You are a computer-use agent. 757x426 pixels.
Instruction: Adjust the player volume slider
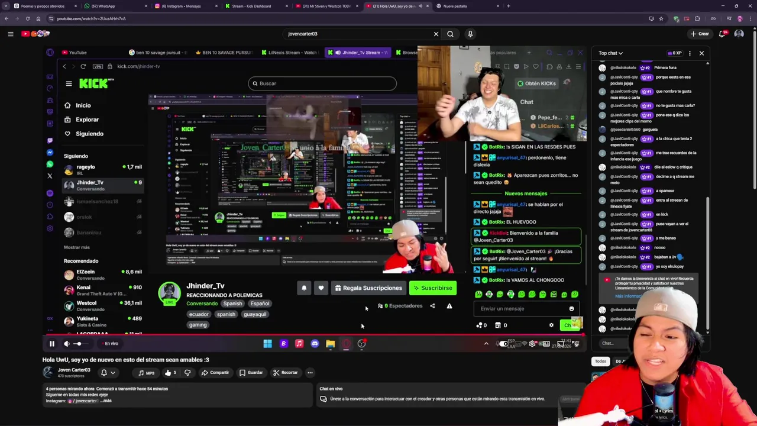pos(81,344)
